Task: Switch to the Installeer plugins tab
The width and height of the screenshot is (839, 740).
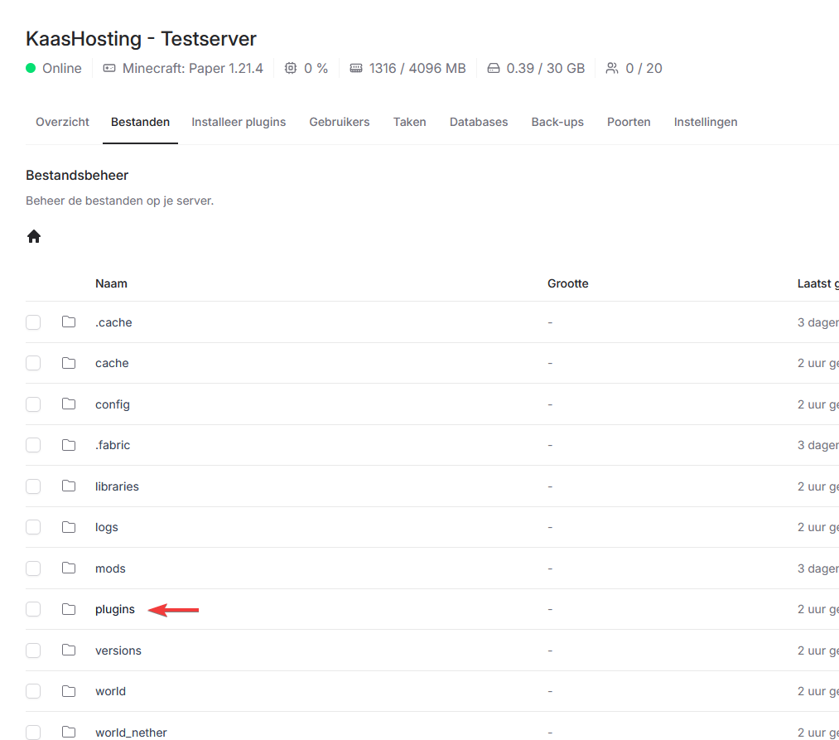Action: 239,122
